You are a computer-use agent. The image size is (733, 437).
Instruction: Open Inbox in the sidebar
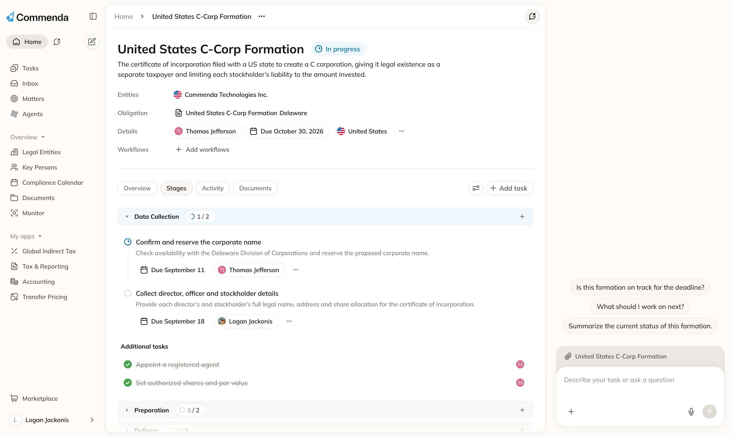24,84
